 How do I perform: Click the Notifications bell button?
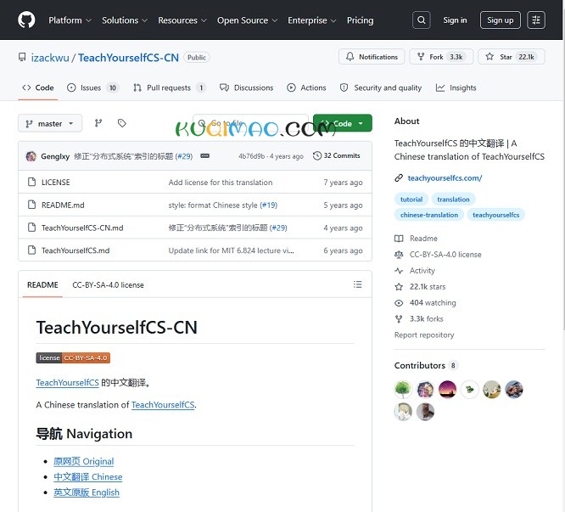click(x=372, y=57)
